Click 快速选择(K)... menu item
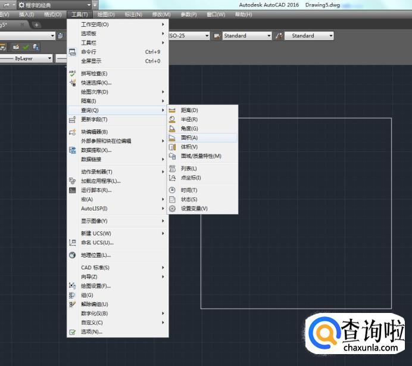 click(118, 83)
